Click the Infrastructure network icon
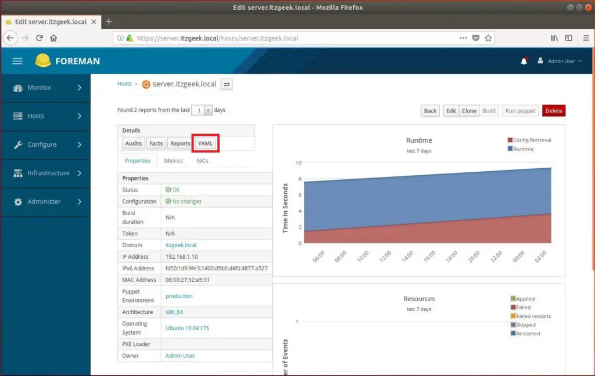 tap(18, 173)
